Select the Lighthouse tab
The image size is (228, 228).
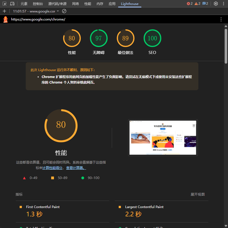pos(129,4)
